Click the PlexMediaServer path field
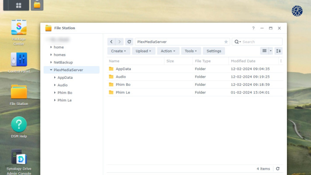Viewport: 311px width, 175px height. 182,42
